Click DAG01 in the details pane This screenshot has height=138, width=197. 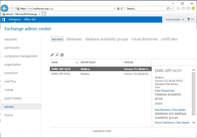coord(159,104)
